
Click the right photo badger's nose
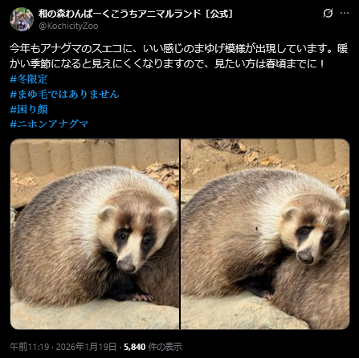tap(305, 257)
